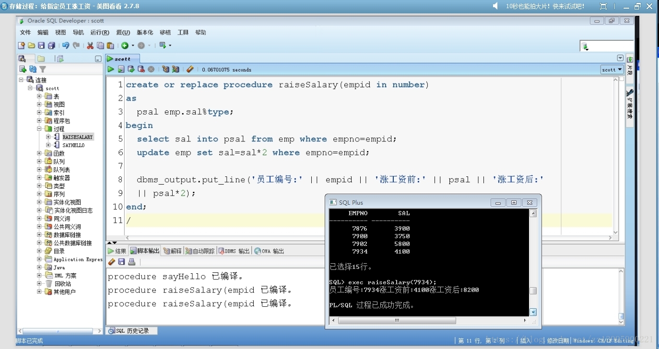Click the Filter funnel icon in connections panel
This screenshot has width=659, height=349.
[43, 70]
